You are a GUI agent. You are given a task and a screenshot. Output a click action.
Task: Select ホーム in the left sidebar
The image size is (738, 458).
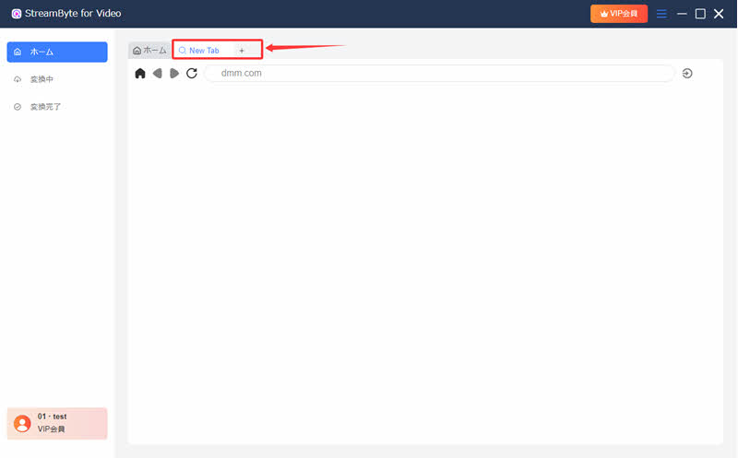tap(57, 52)
